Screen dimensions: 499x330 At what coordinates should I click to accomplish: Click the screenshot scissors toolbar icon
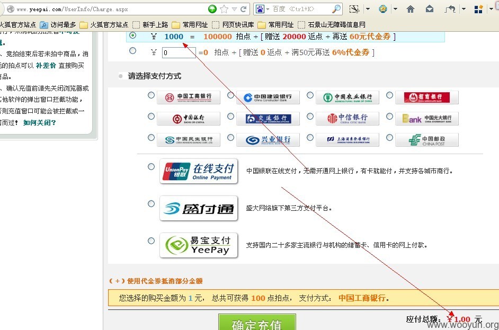pyautogui.click(x=354, y=9)
